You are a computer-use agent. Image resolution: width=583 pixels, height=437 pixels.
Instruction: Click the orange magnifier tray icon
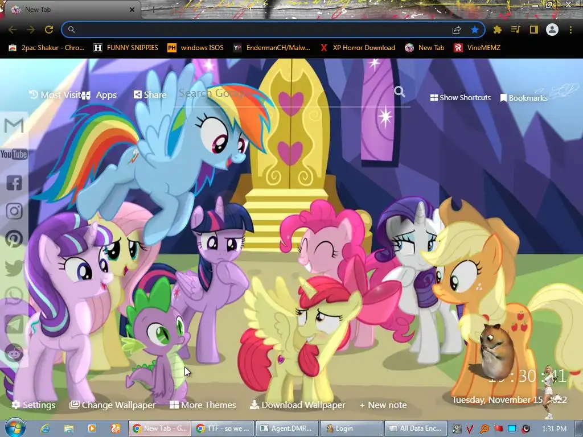(484, 429)
